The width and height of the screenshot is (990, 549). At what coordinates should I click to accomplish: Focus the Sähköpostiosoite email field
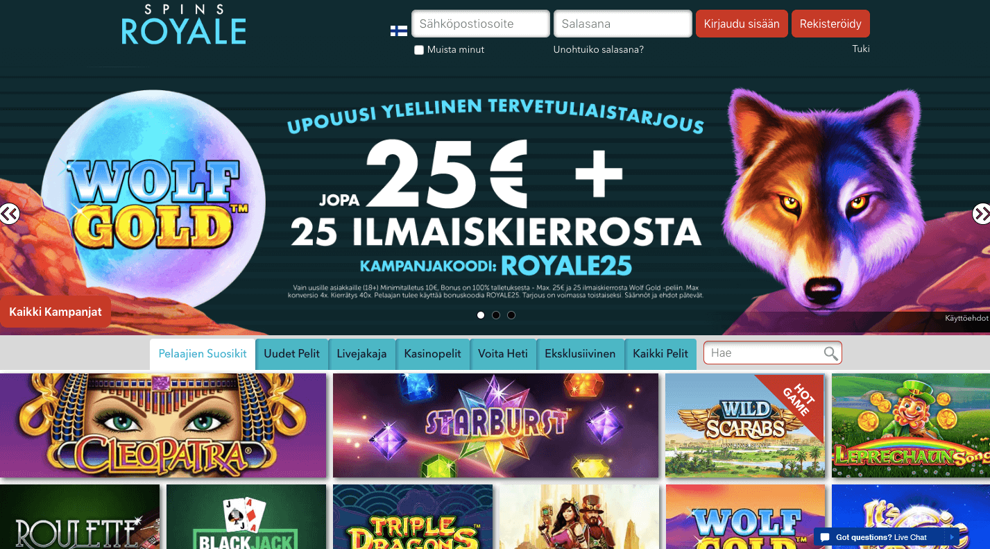click(481, 24)
